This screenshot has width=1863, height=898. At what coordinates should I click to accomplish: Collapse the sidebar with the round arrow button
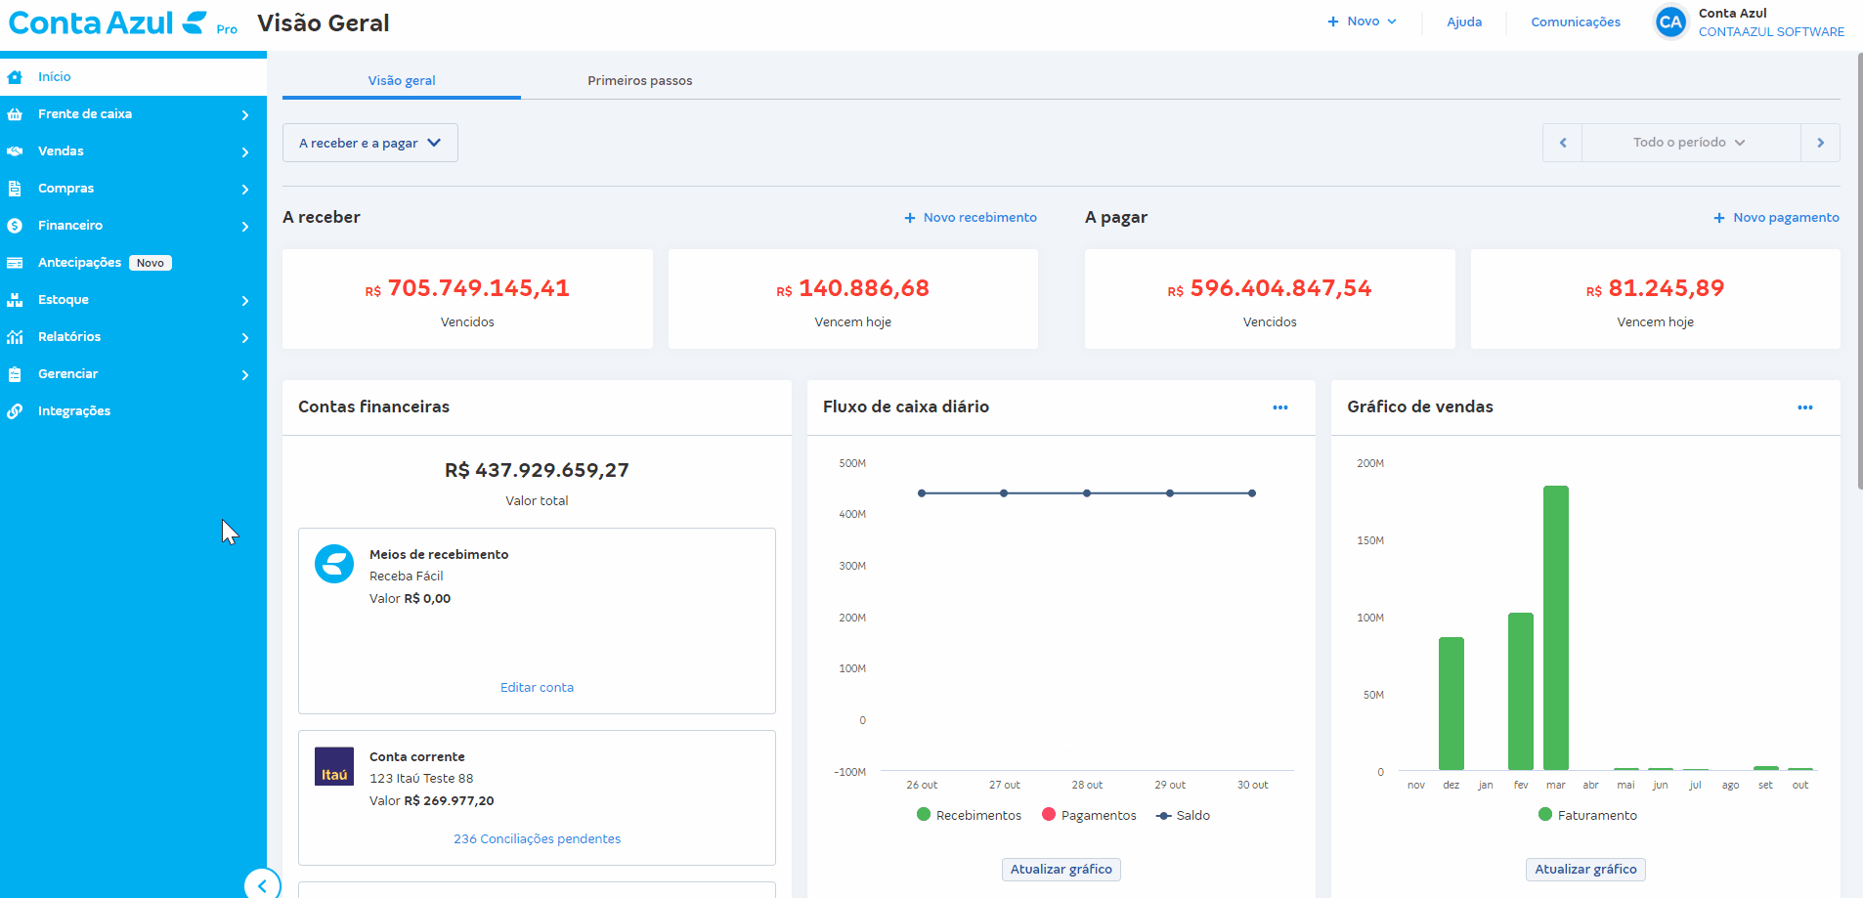(x=262, y=885)
